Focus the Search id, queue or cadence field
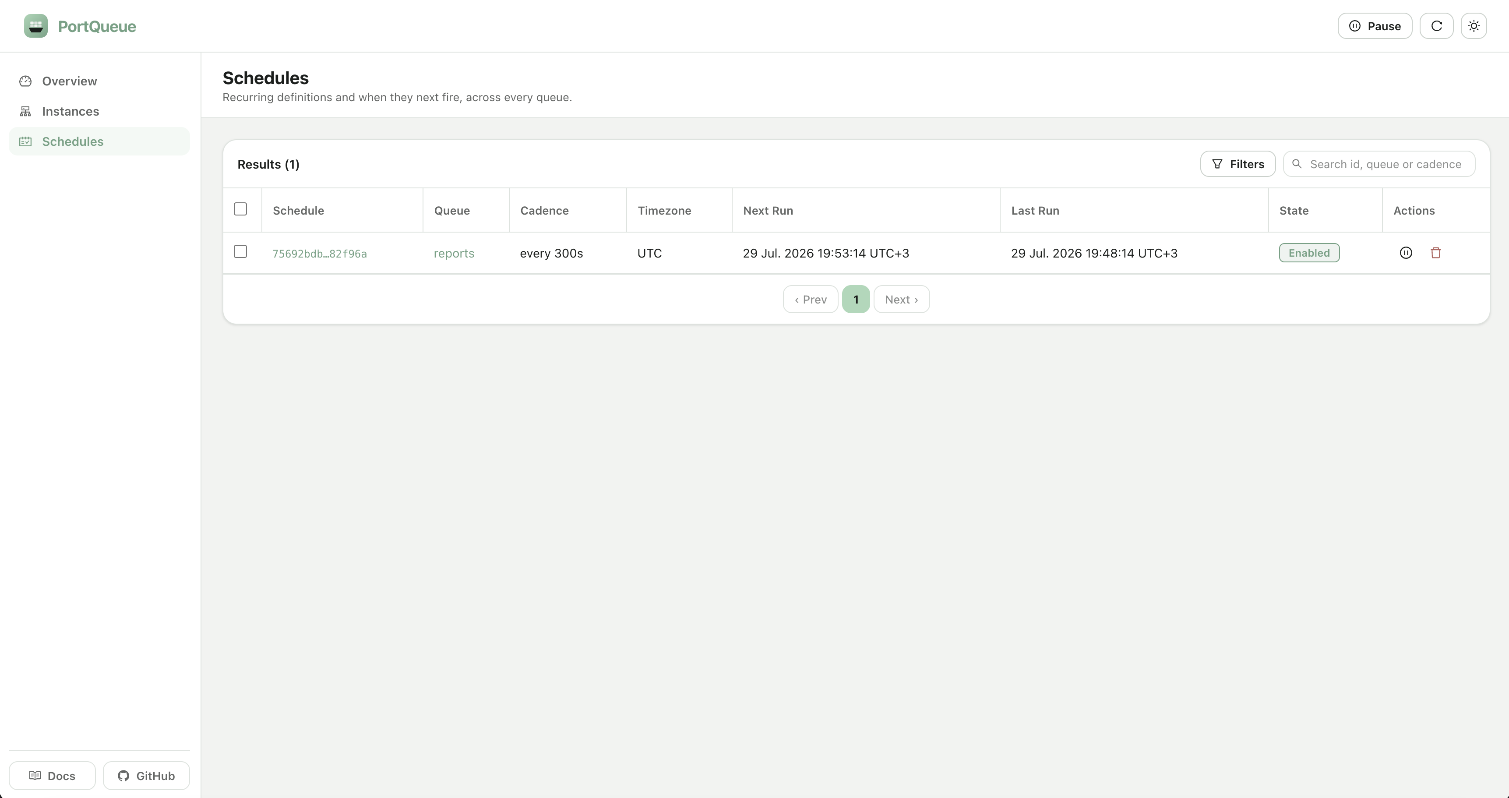The image size is (1509, 798). (1379, 164)
